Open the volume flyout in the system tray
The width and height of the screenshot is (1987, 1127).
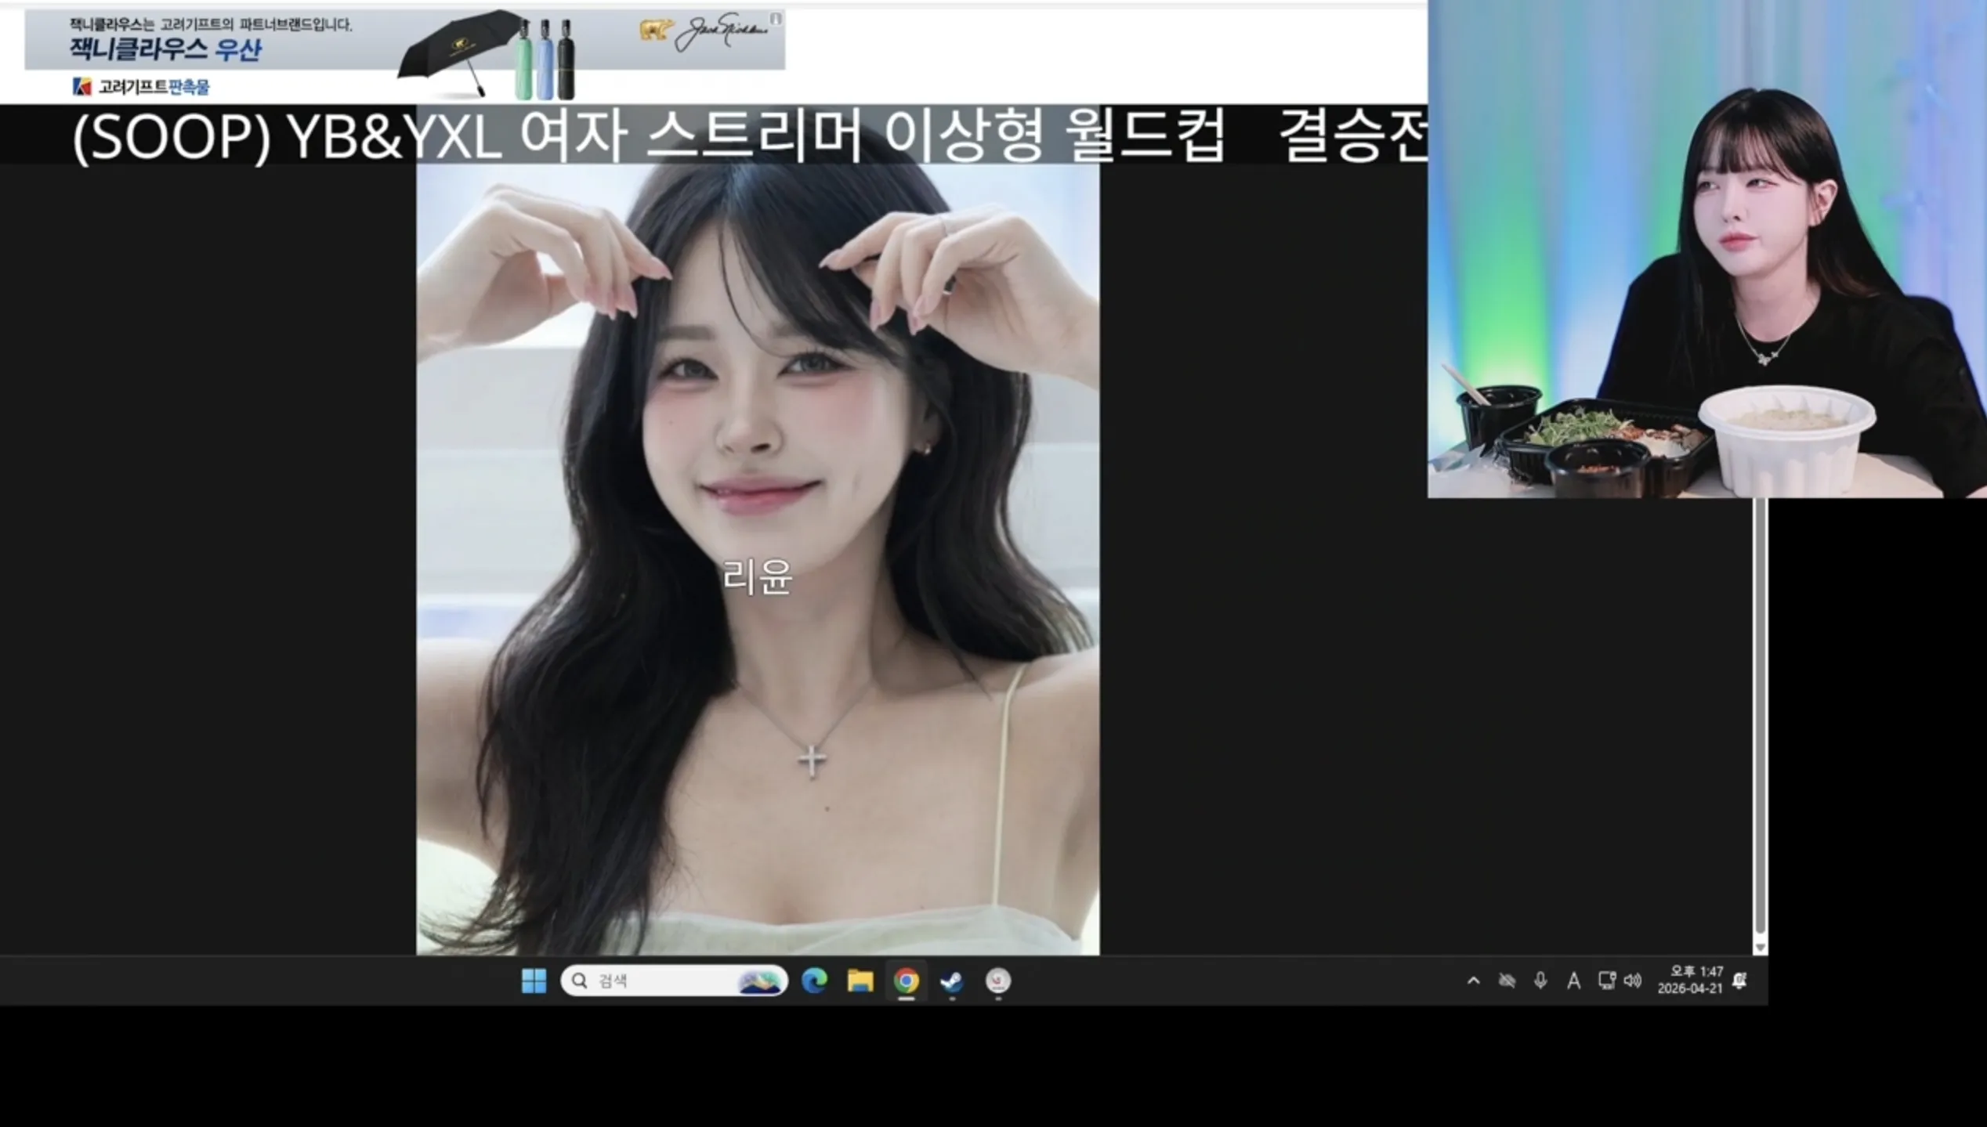[1634, 981]
